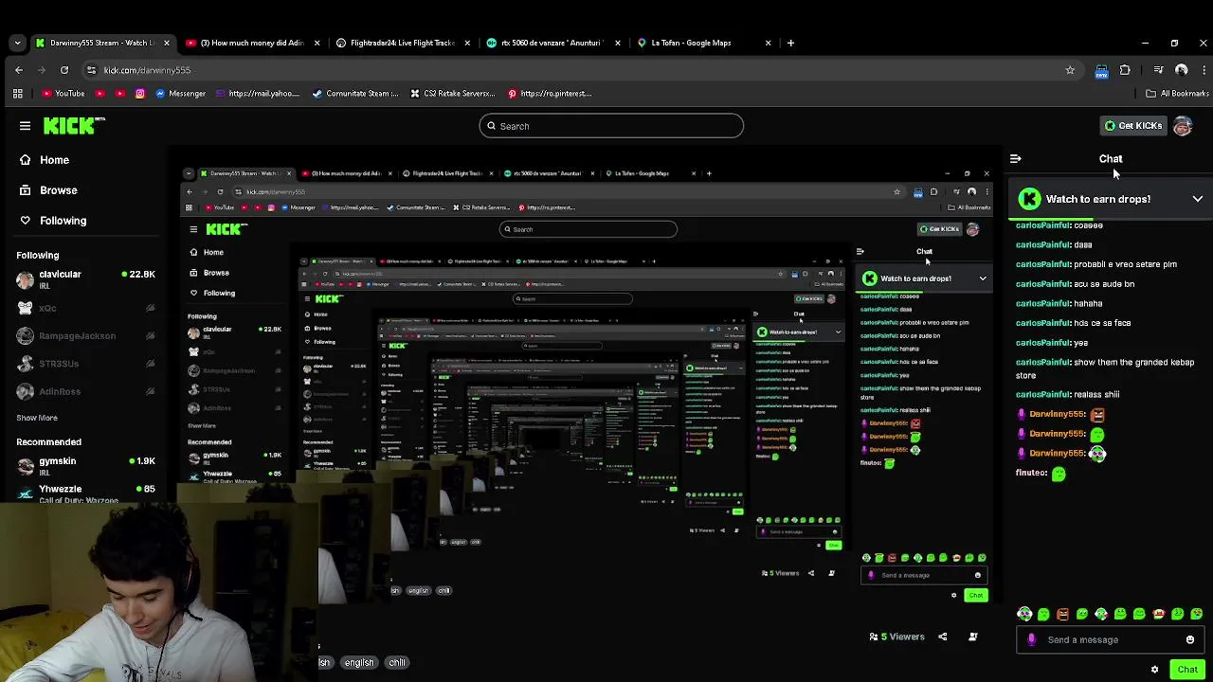Click the KICK logo in the header
The height and width of the screenshot is (682, 1213).
click(75, 125)
